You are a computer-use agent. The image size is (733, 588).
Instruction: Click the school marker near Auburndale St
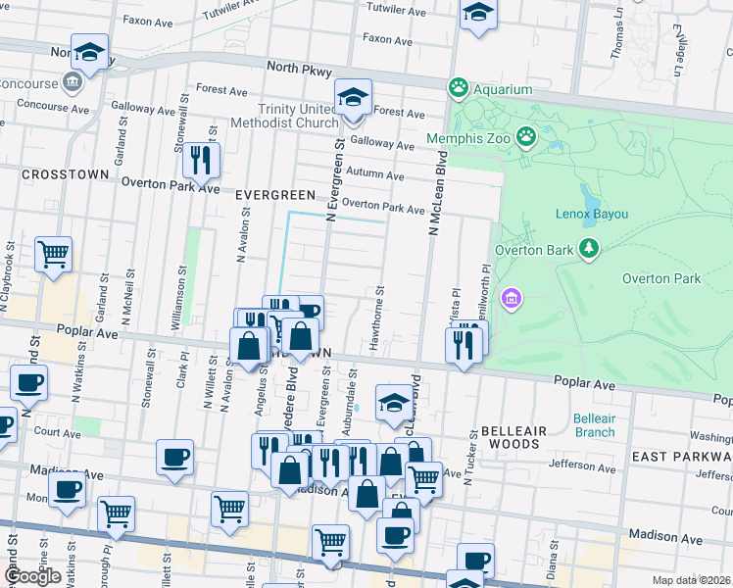point(394,406)
